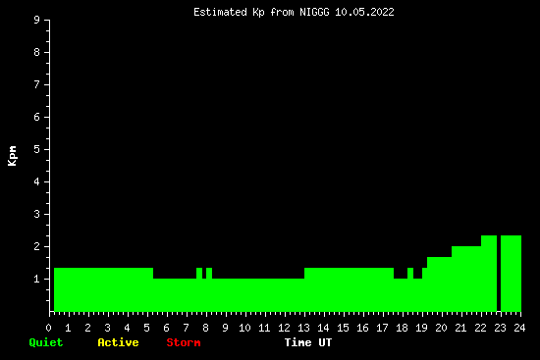
Task: Click the green bar step at hour 21
Action: [x=466, y=279]
